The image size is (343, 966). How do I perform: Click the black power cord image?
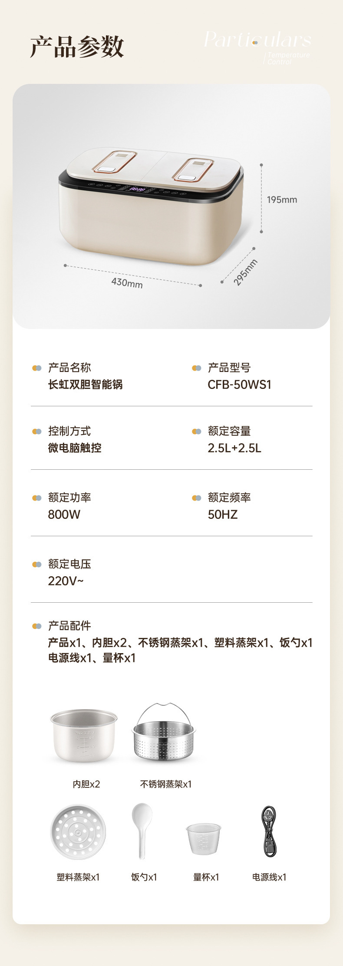269,831
